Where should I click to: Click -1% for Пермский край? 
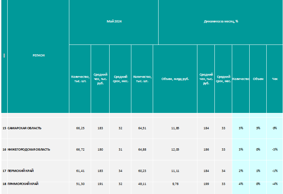(x=275, y=170)
